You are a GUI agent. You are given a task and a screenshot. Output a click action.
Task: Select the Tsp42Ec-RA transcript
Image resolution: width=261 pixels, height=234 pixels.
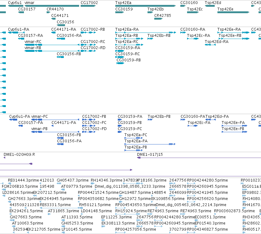point(193,39)
